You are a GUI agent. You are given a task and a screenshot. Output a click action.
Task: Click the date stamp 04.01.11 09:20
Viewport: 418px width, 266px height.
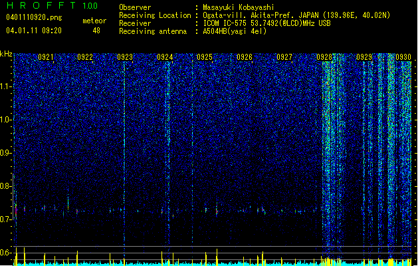click(x=34, y=31)
